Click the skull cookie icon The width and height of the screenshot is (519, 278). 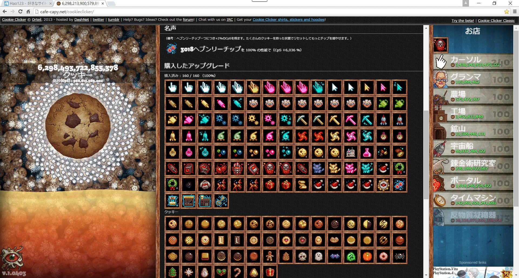tap(302, 256)
